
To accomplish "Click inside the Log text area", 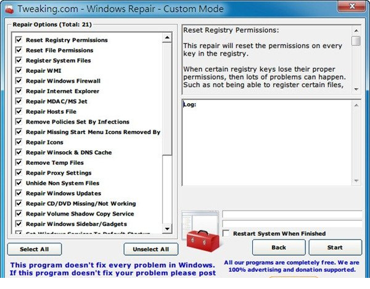I will pos(267,143).
